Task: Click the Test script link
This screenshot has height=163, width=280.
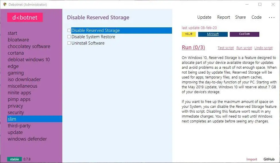Action: click(226, 48)
